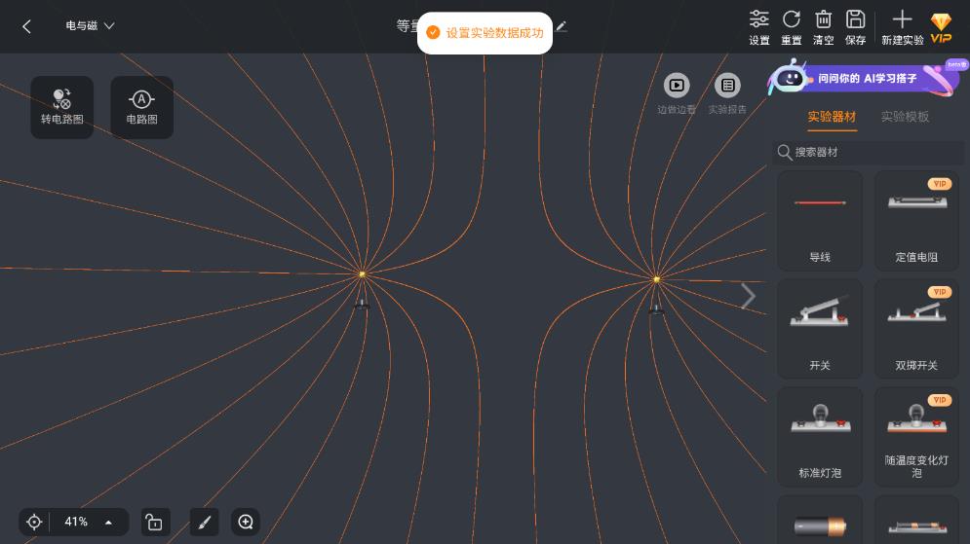970x544 pixels.
Task: Open the 电路图 circuit diagram view
Action: click(x=142, y=107)
